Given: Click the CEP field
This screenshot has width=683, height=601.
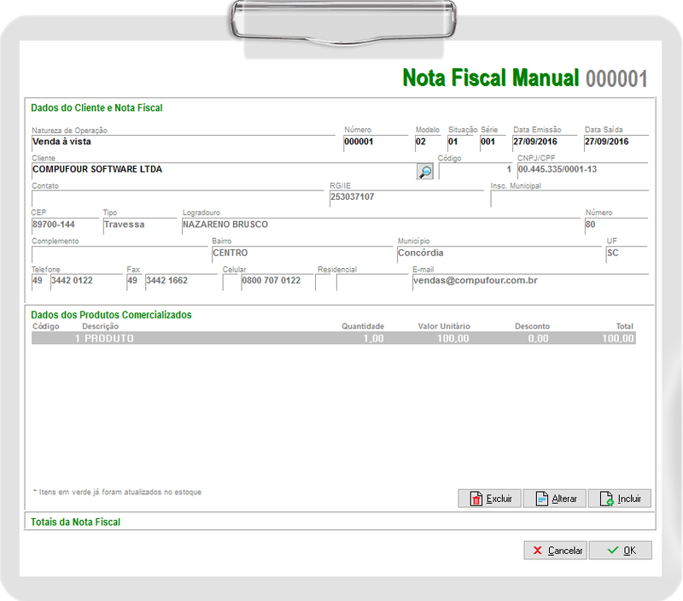Looking at the screenshot, I should pos(65,225).
